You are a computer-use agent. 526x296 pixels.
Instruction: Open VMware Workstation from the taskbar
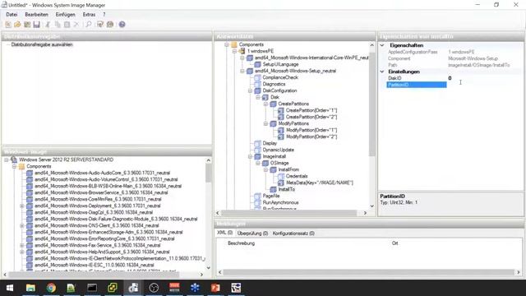point(113,288)
